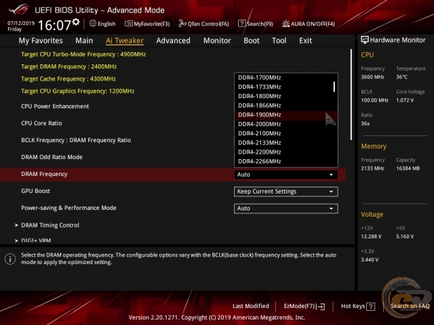434x325 pixels.
Task: Choose DDR4-2133MHz from the frequency list
Action: [x=286, y=143]
